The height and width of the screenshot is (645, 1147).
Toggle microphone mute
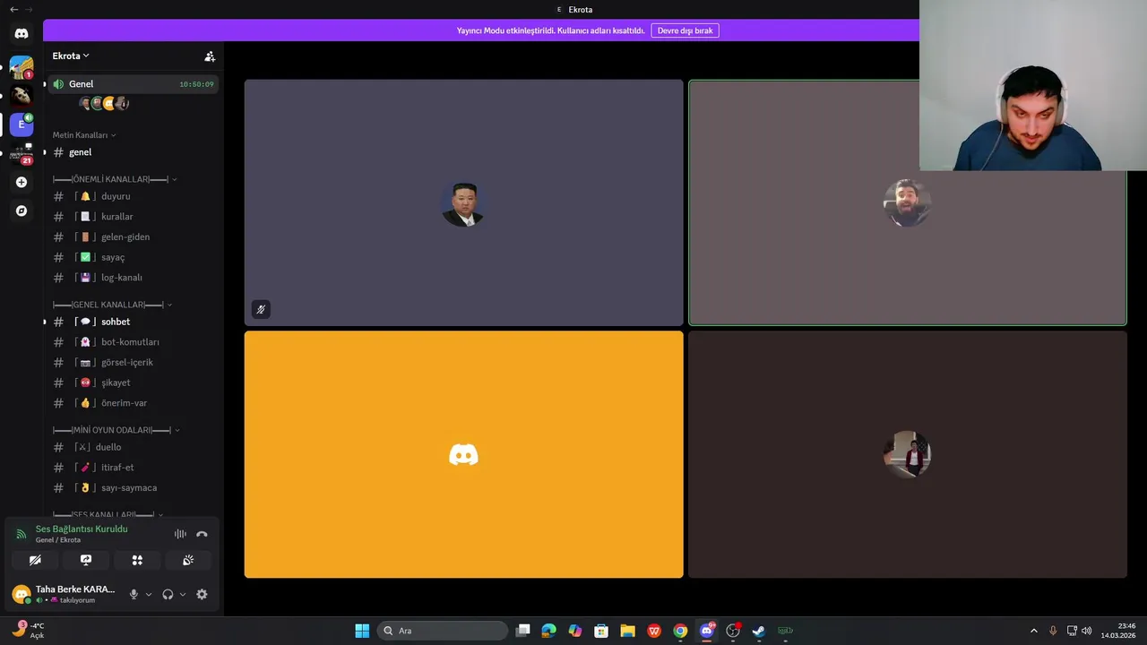(x=134, y=594)
